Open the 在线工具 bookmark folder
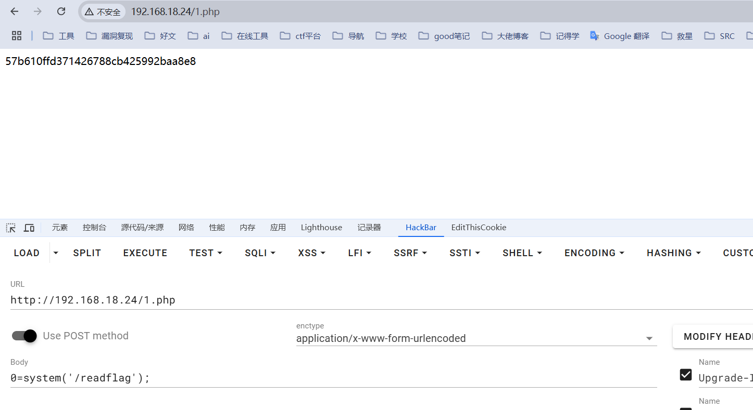Screen dimensions: 753x410 pyautogui.click(x=245, y=36)
